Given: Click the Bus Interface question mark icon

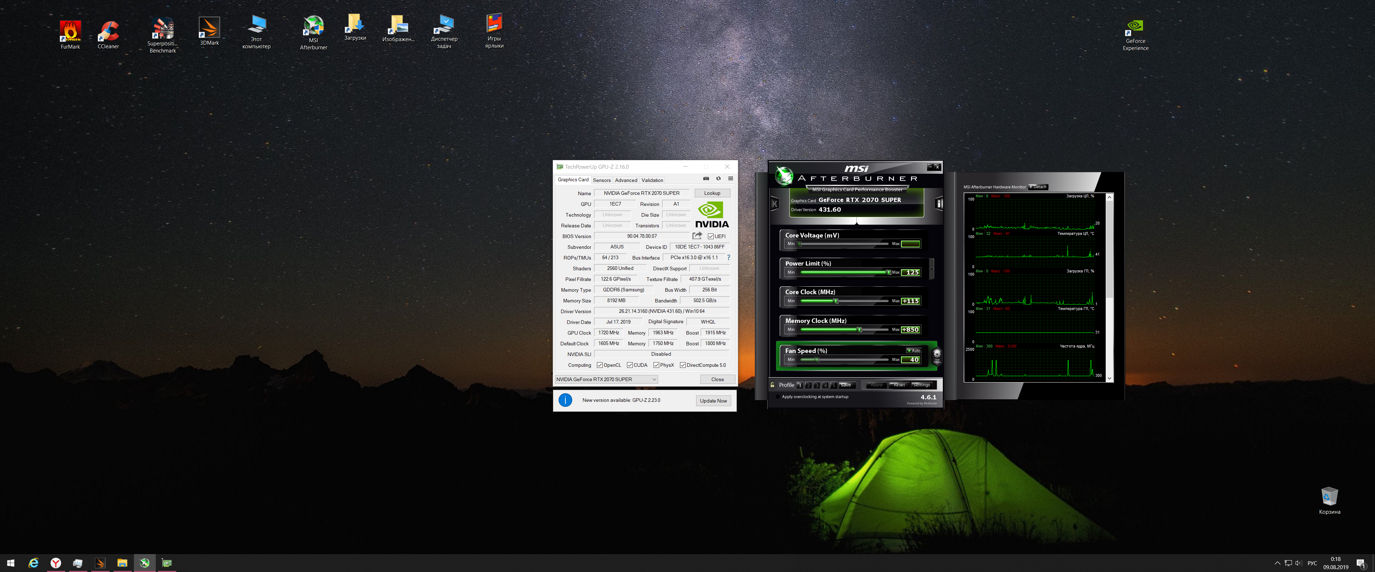Looking at the screenshot, I should point(728,257).
